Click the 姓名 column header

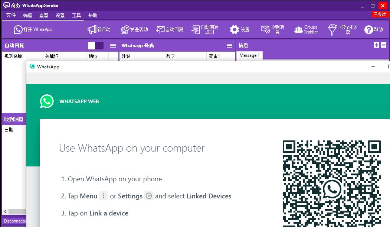pos(141,56)
